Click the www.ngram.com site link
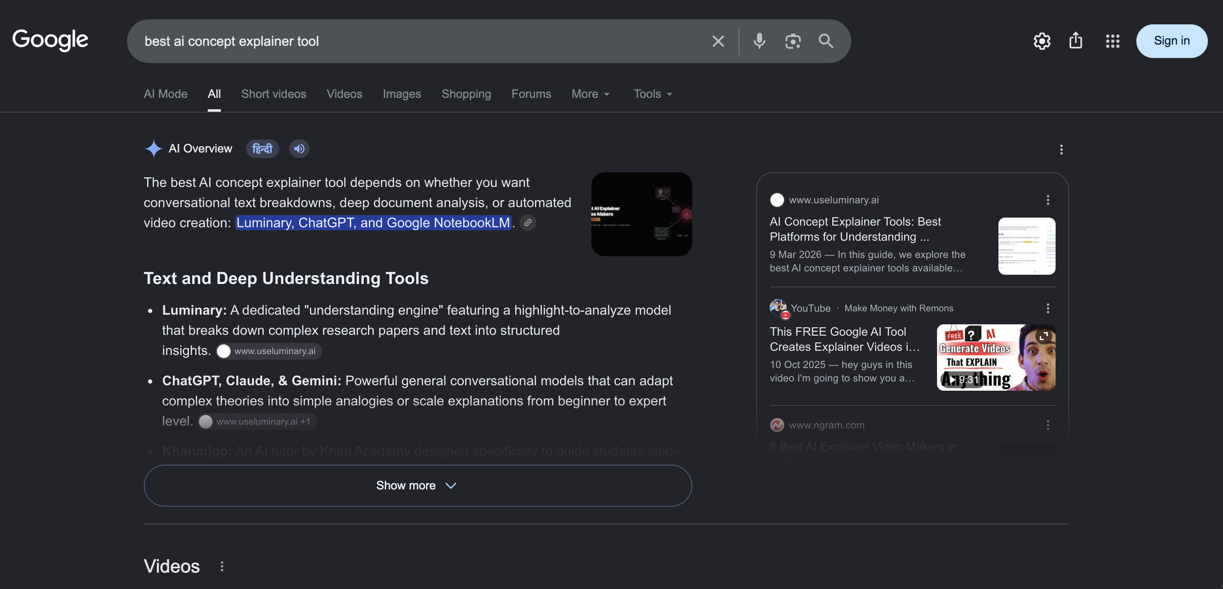 coord(826,426)
